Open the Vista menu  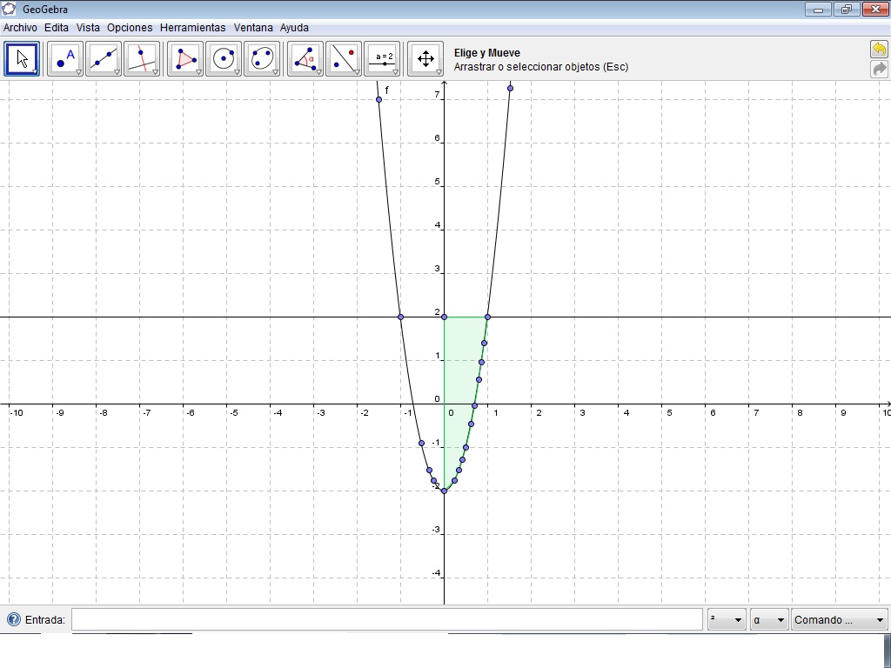click(88, 27)
